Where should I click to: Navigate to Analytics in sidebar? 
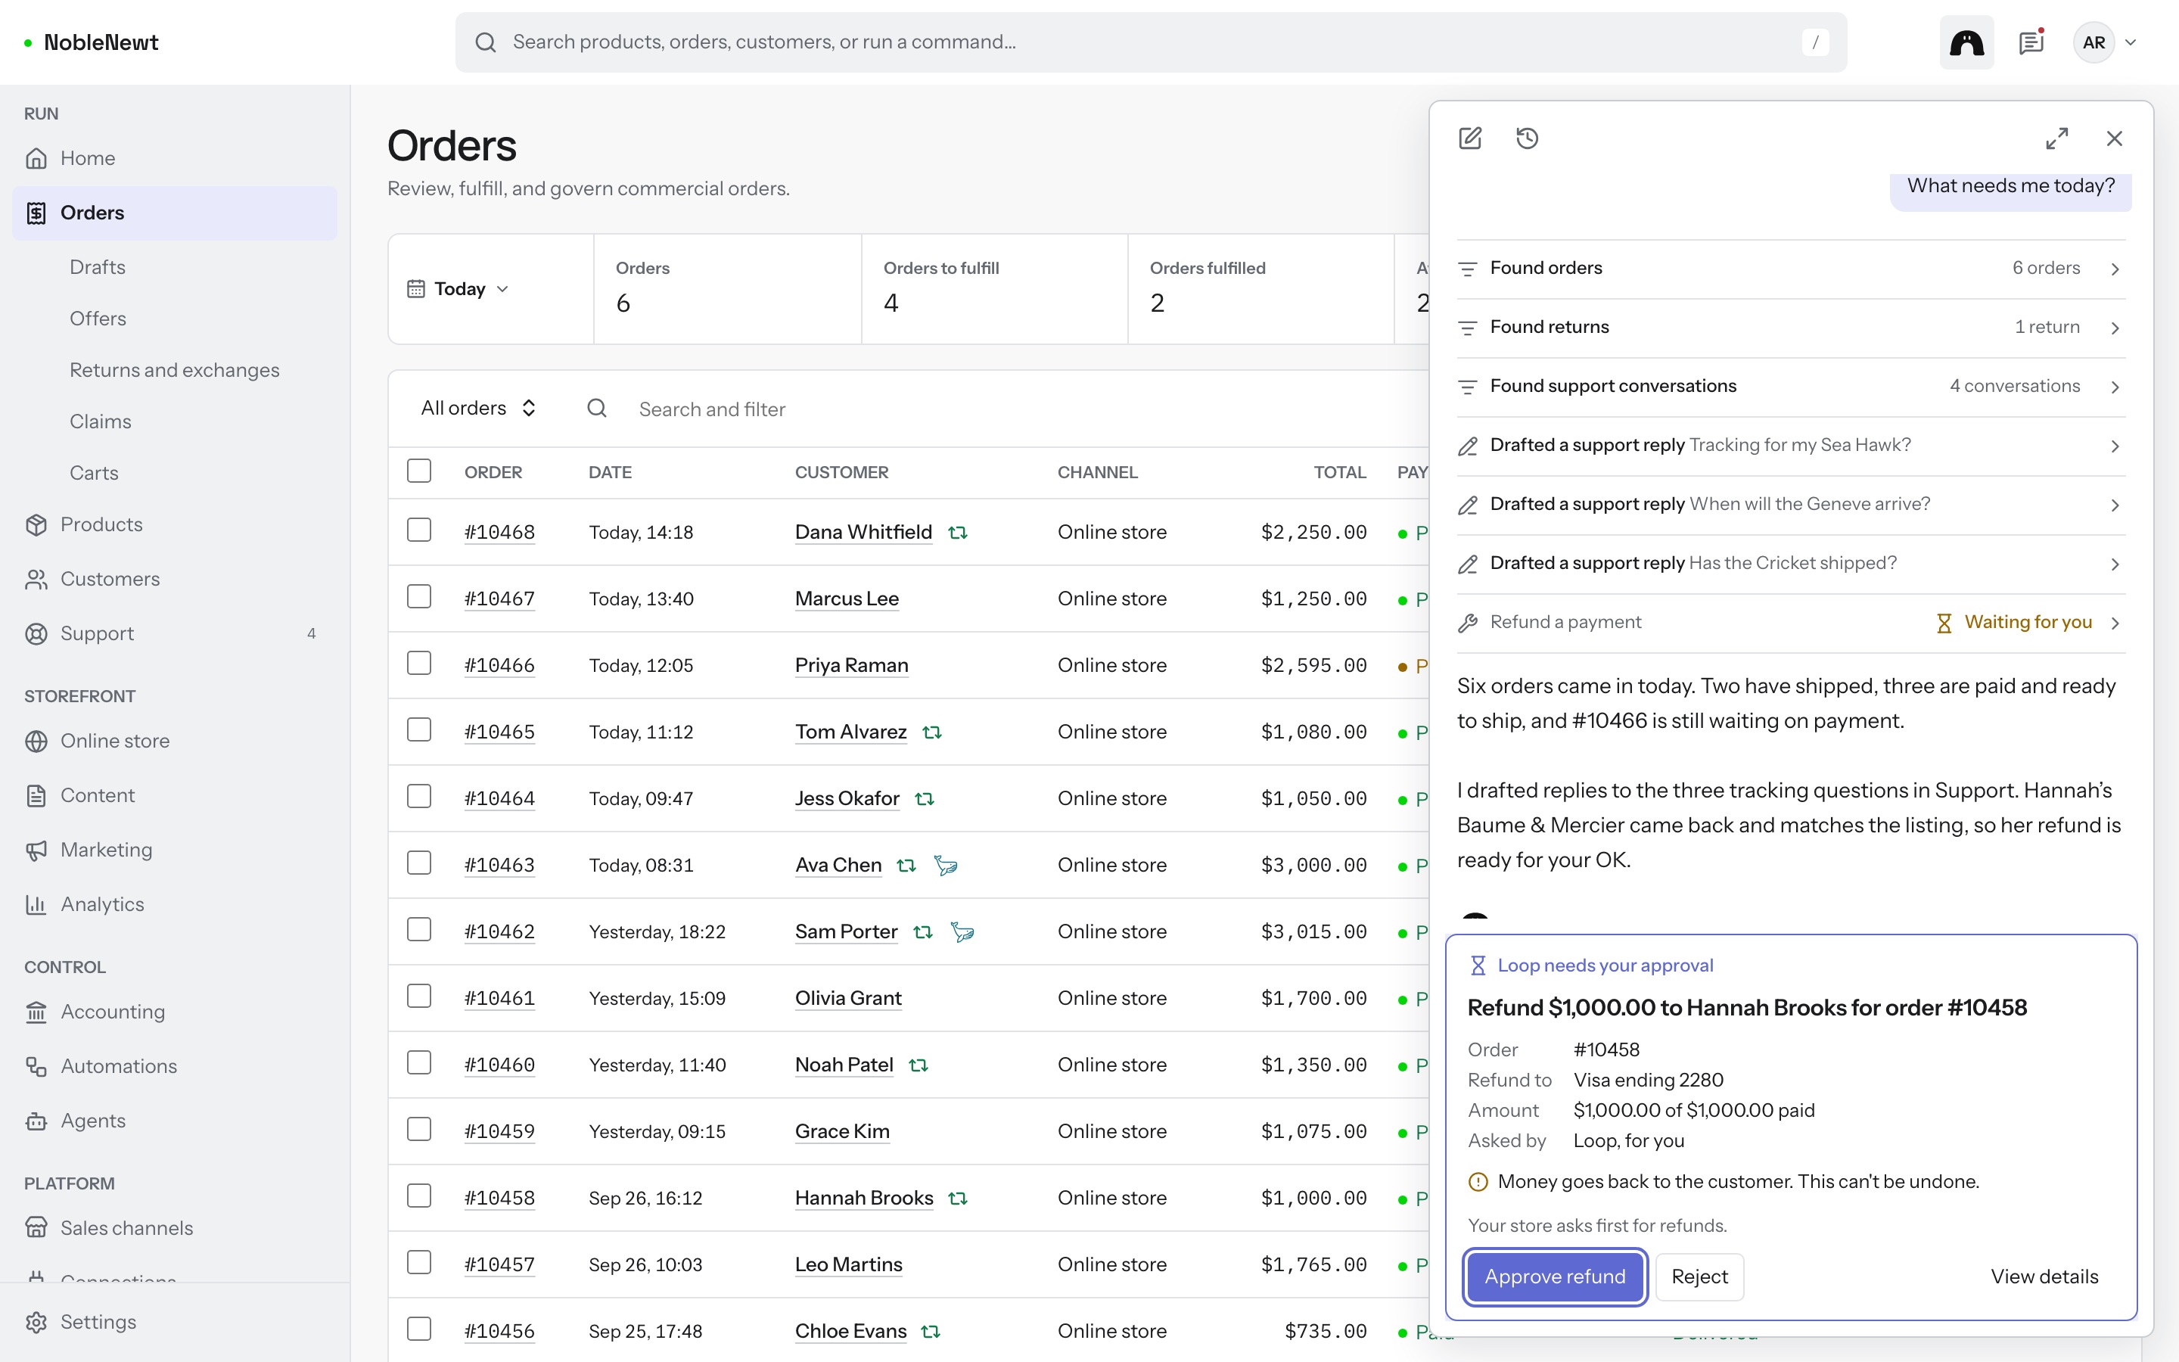174,904
